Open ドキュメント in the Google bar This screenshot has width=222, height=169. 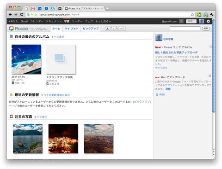point(54,21)
